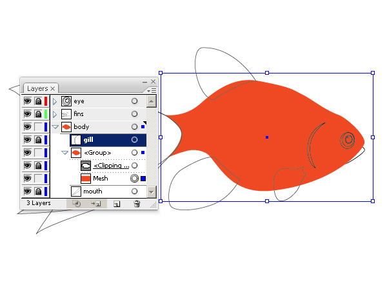Click the Group target circle
This screenshot has height=285, width=387.
pyautogui.click(x=134, y=152)
